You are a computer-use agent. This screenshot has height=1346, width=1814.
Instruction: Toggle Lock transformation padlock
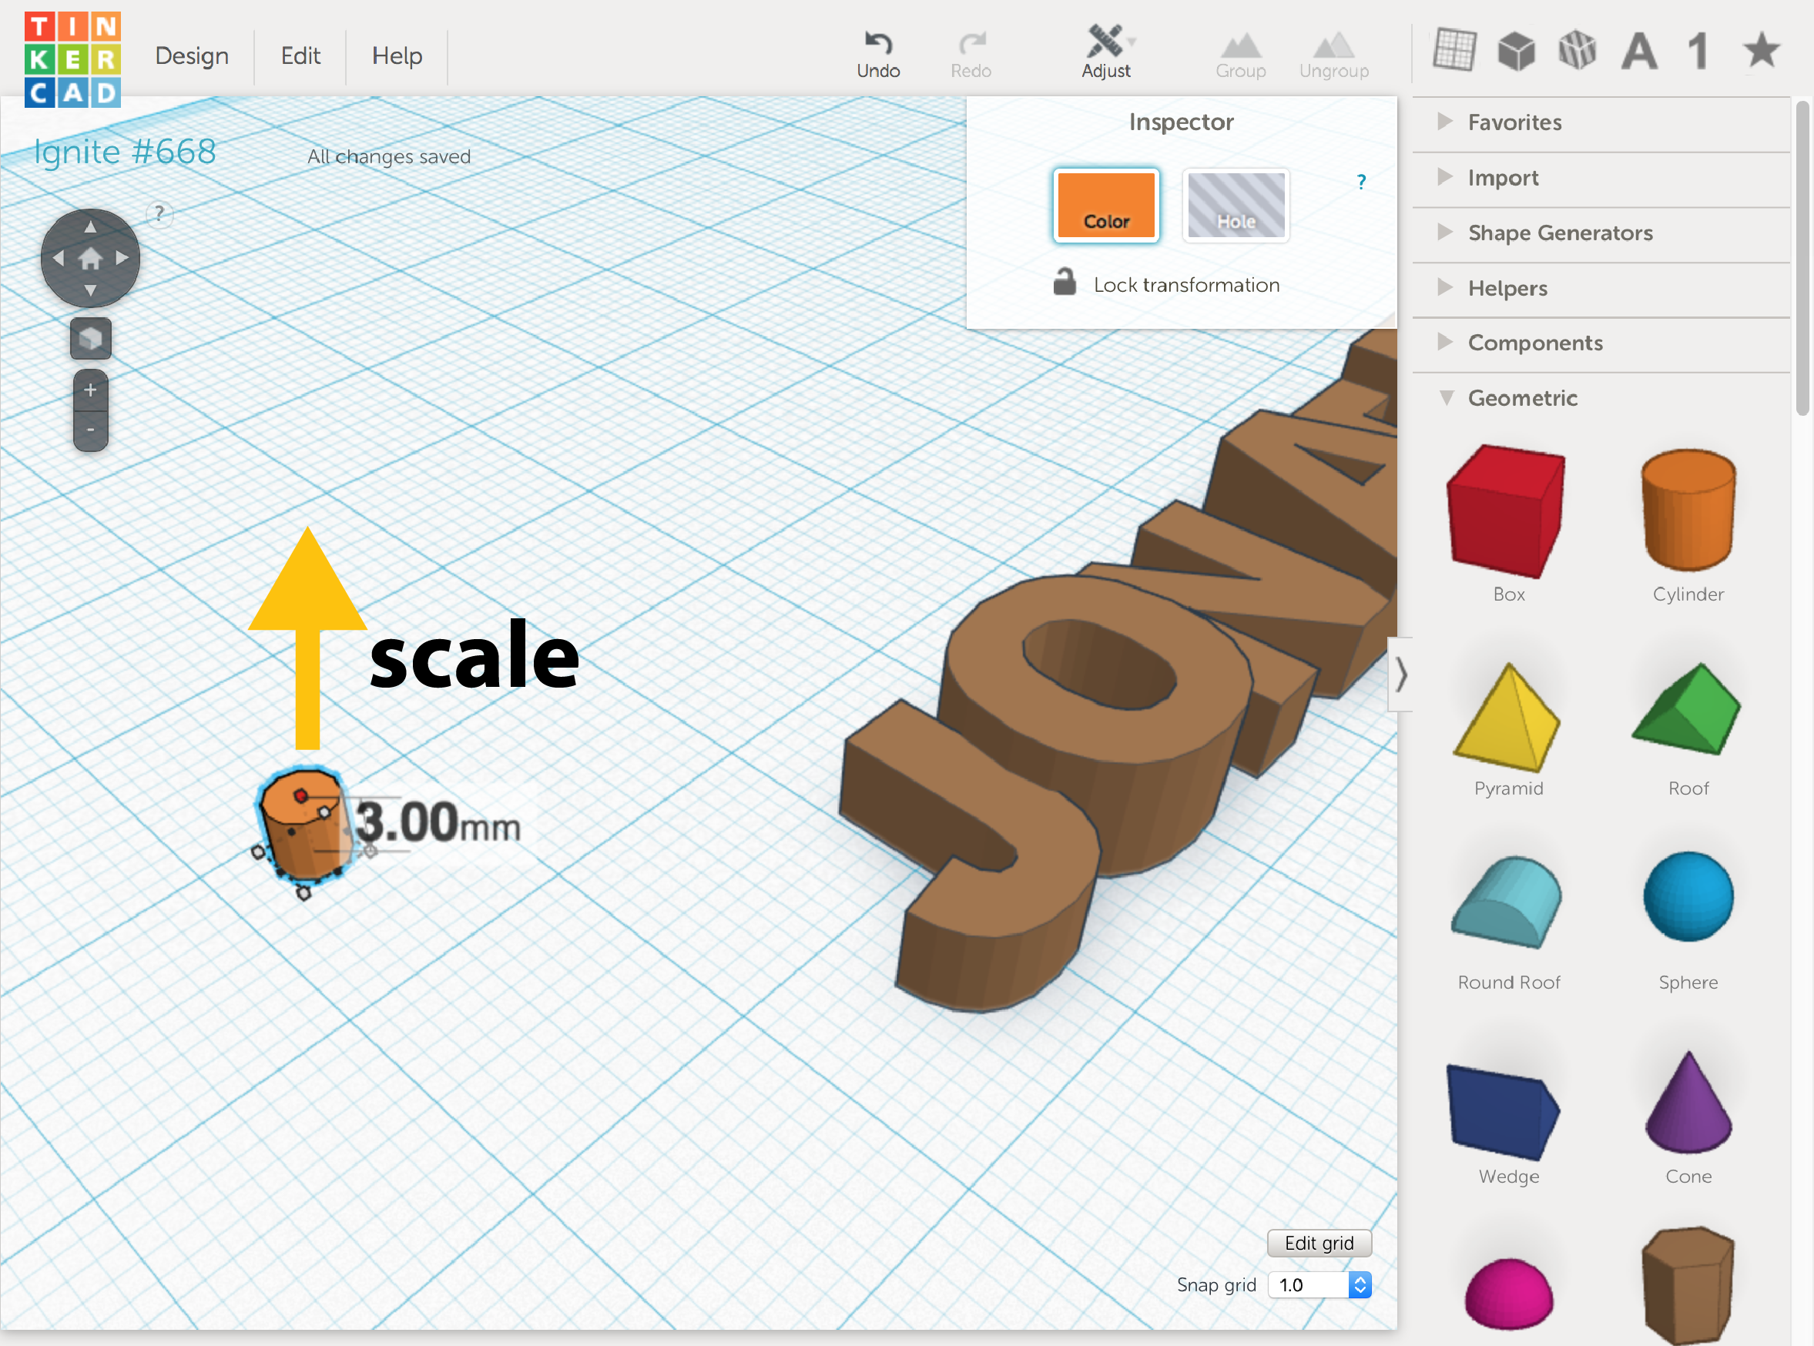pos(1065,283)
